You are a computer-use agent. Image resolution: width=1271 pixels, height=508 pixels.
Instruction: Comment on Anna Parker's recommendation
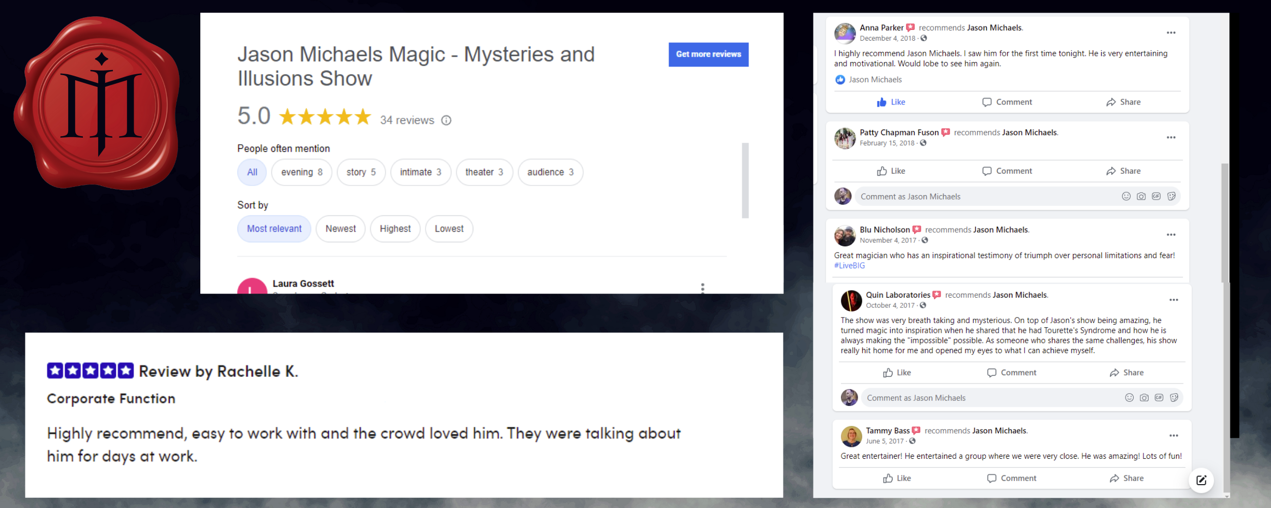[x=1007, y=102]
